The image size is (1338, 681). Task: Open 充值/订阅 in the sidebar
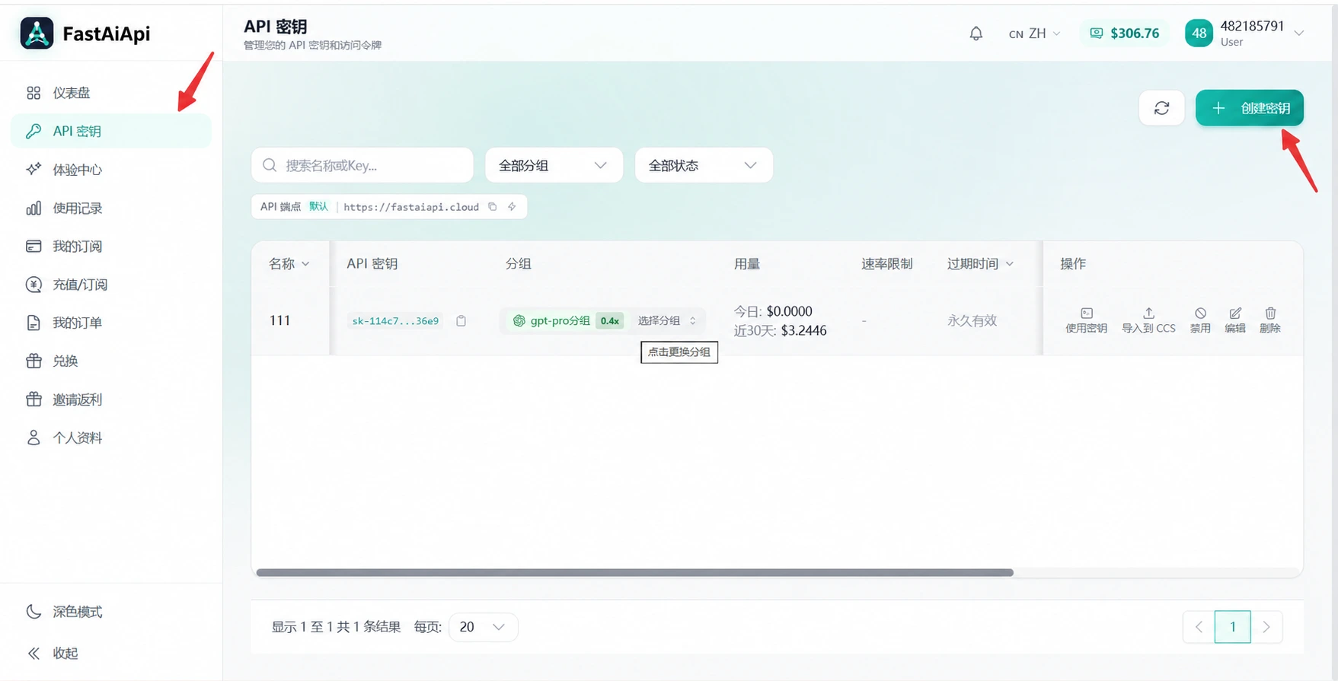click(111, 285)
